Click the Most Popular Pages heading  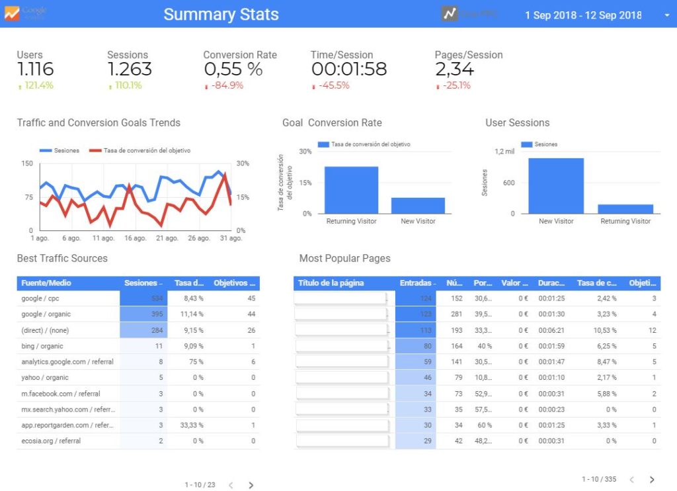(345, 259)
